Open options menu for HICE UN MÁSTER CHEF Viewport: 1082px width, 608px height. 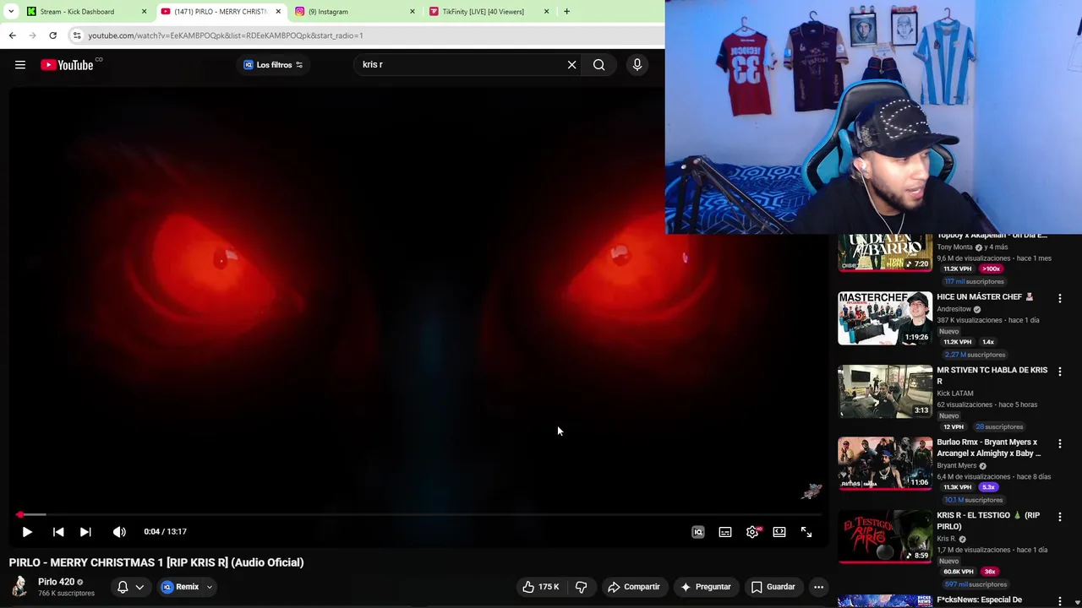coord(1059,298)
